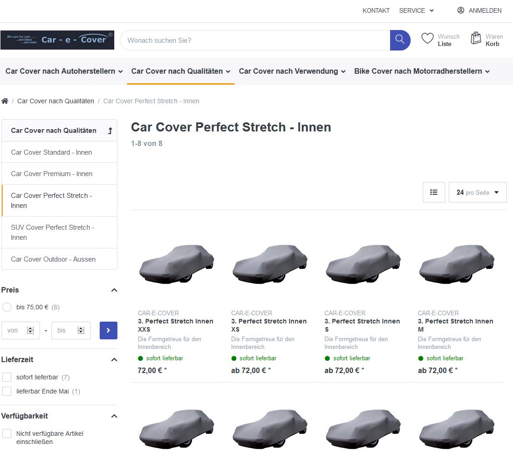Viewport: 513px width, 454px height.
Task: Click the '72,00 € *' price of XXS
Action: pyautogui.click(x=152, y=370)
